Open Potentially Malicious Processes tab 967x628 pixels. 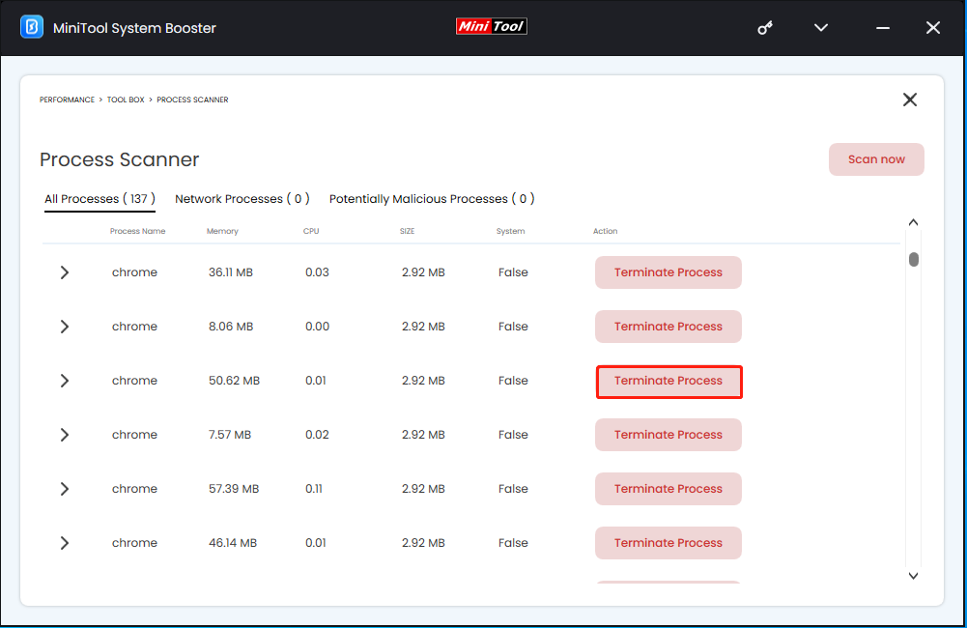pyautogui.click(x=432, y=199)
